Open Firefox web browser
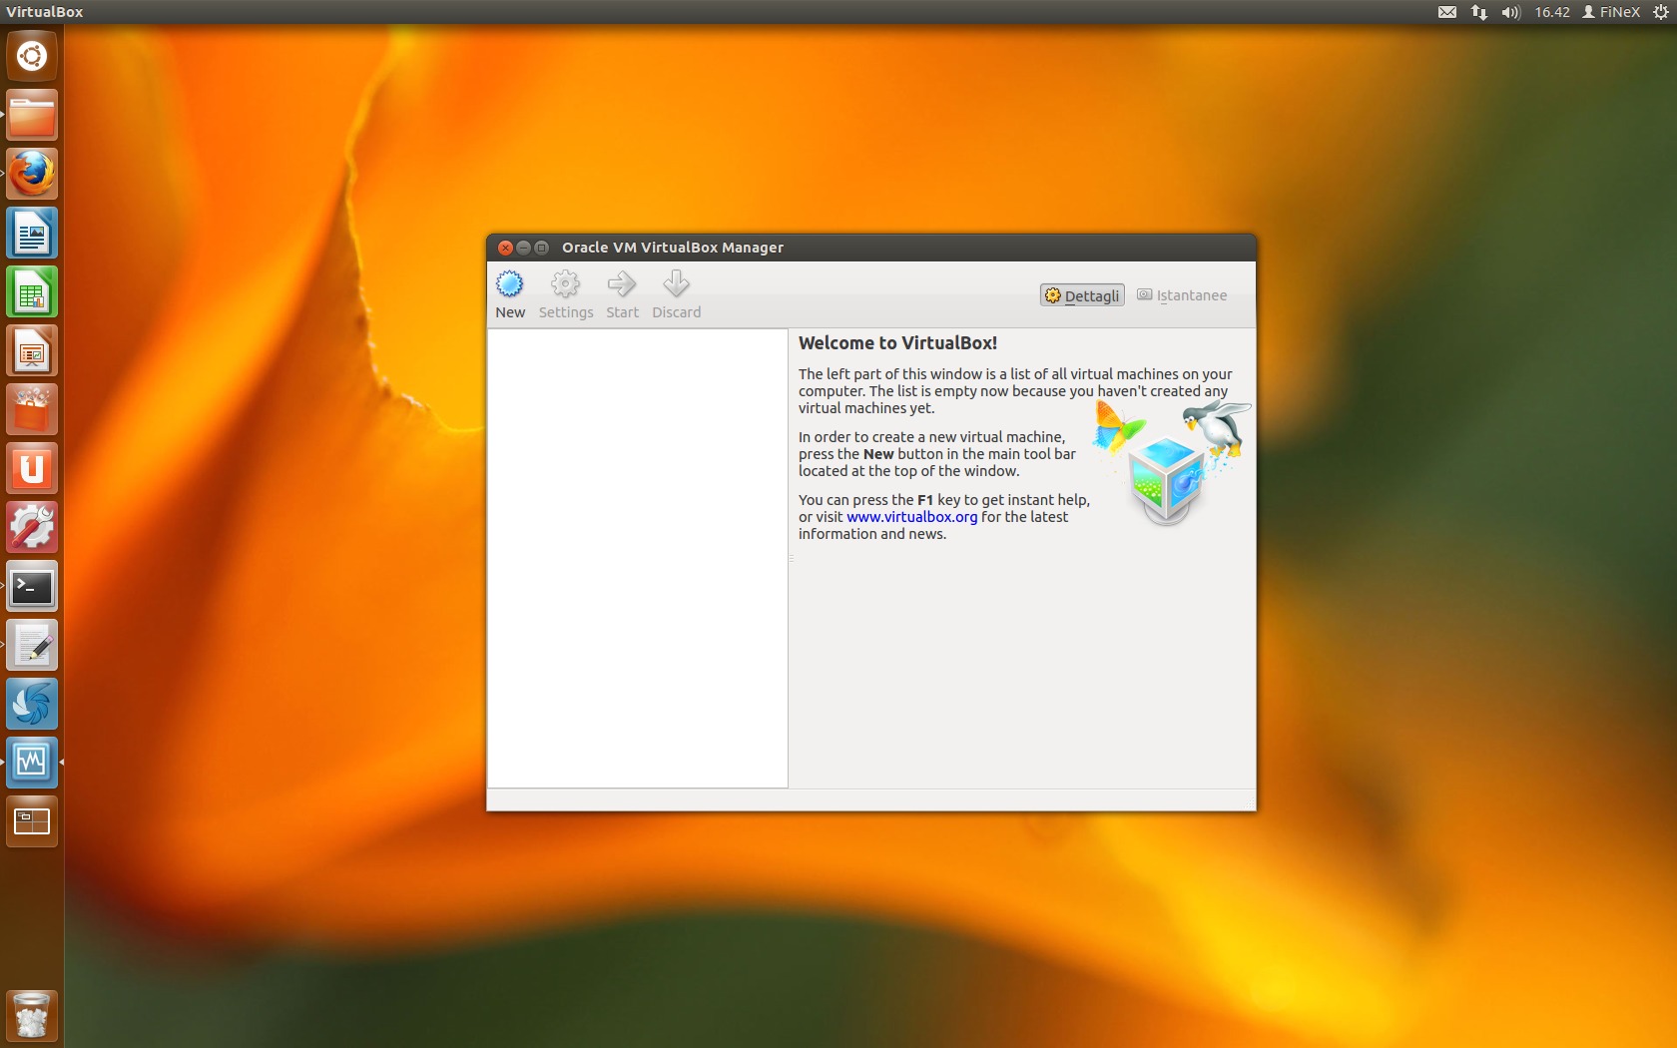 [x=32, y=174]
